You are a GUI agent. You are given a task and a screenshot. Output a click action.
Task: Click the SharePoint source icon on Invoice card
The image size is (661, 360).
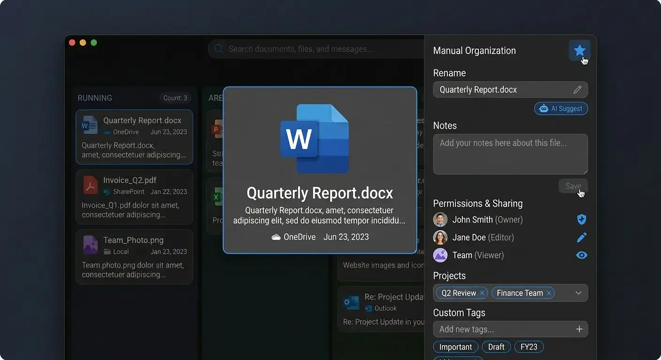[107, 192]
